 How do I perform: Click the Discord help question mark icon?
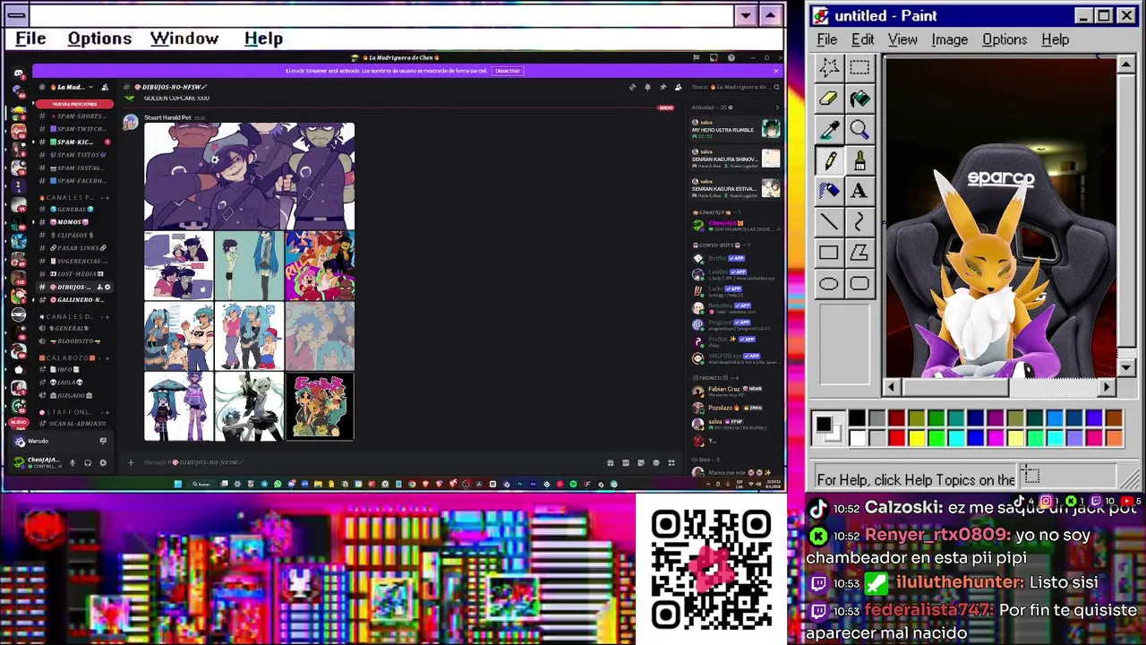point(731,58)
